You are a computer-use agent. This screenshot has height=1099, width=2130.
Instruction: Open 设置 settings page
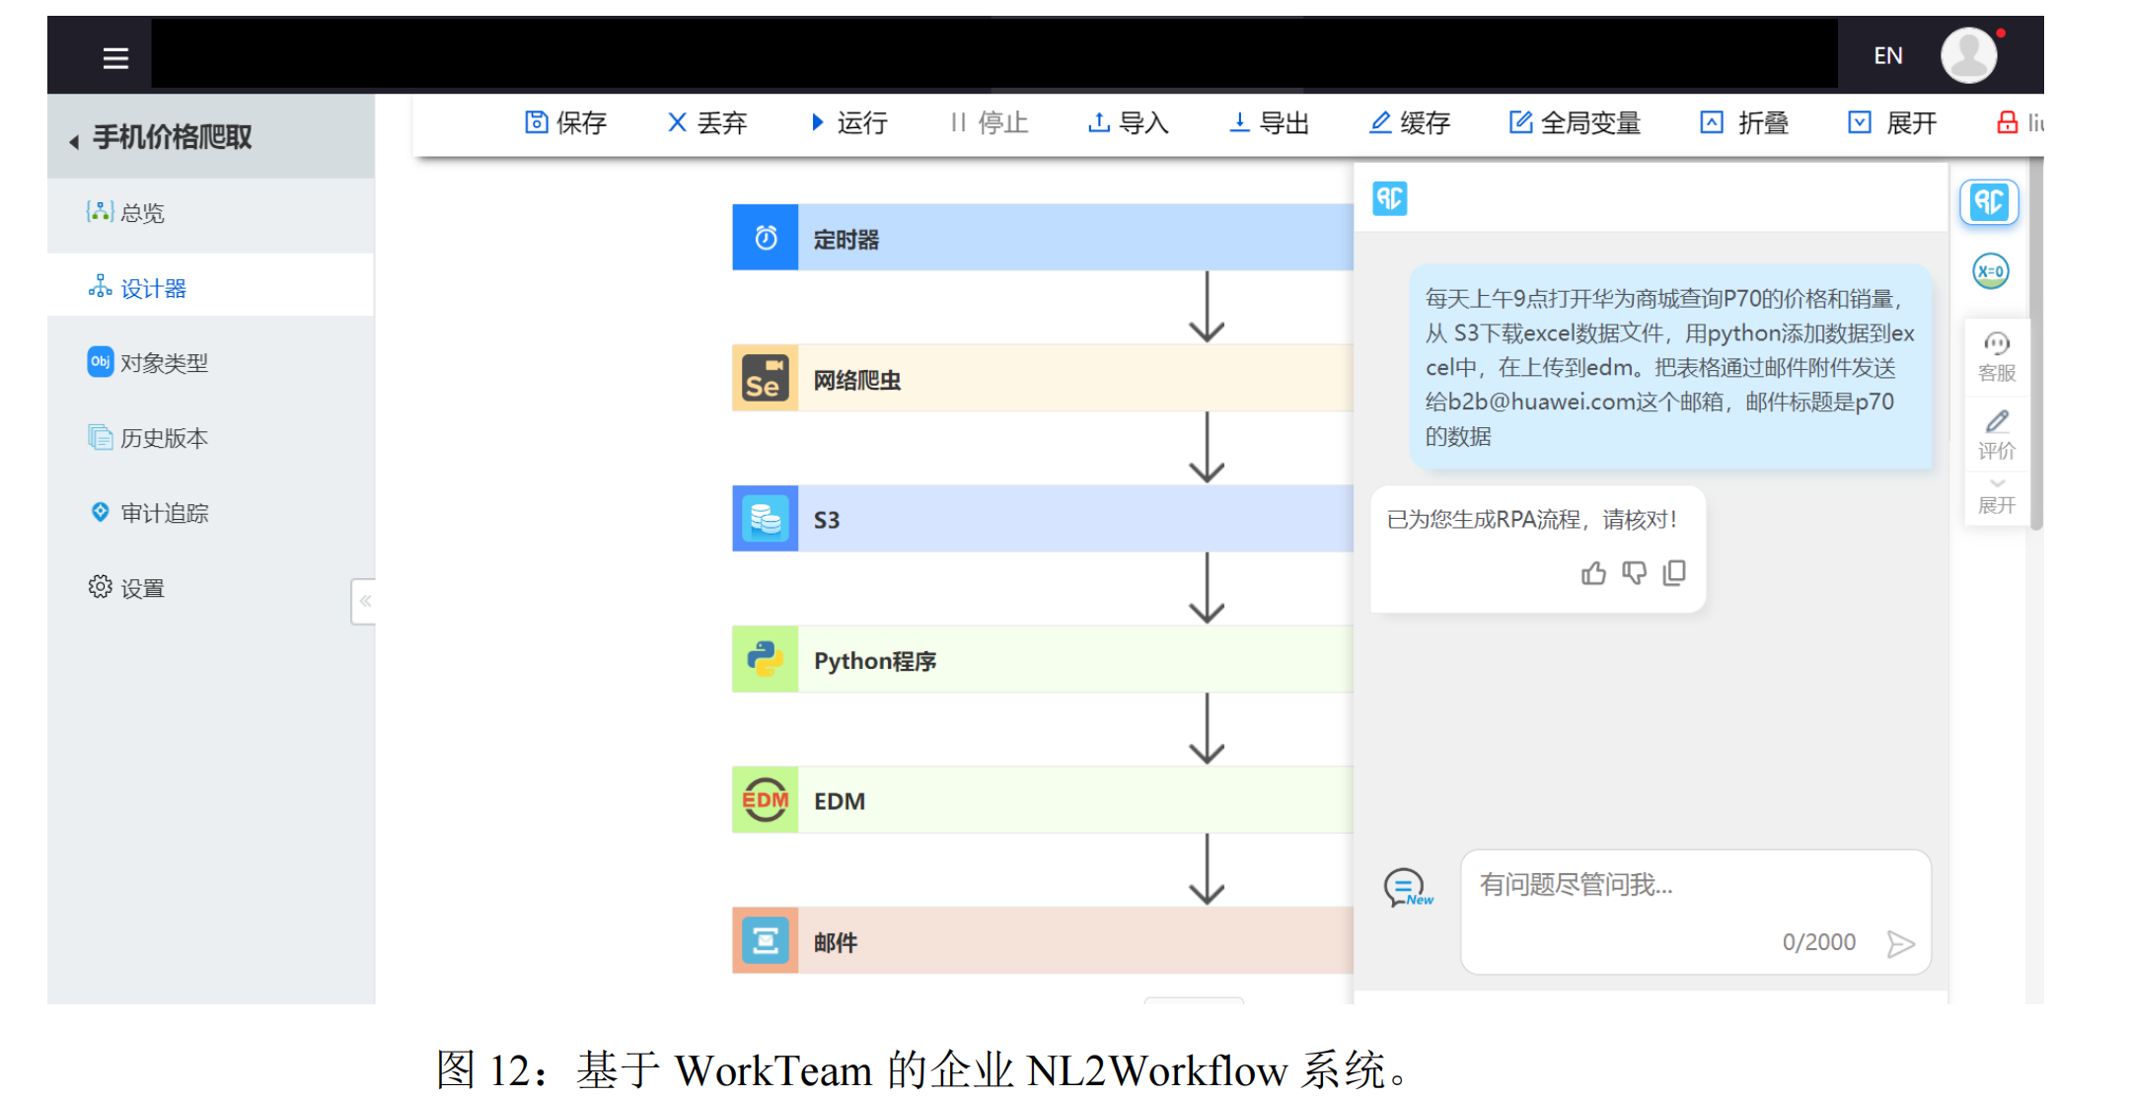coord(126,587)
